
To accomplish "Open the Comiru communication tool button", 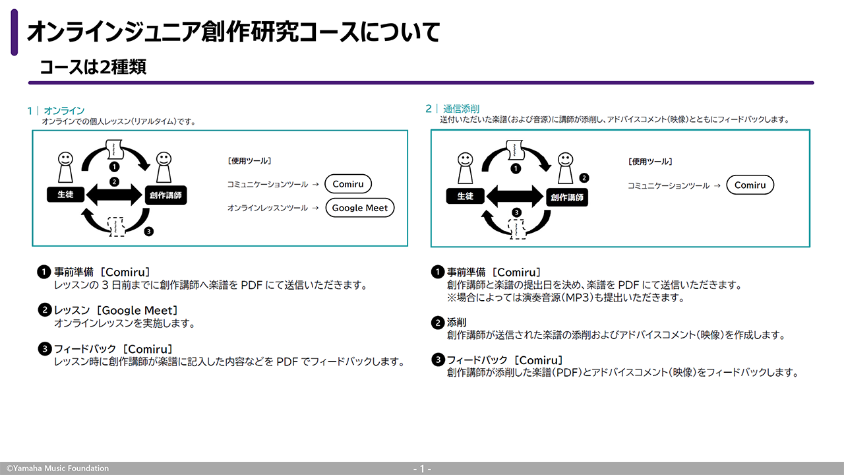I will pos(348,183).
